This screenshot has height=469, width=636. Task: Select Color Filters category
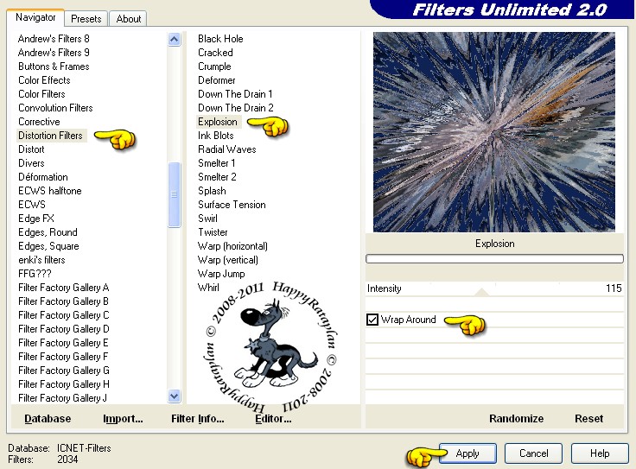pos(41,94)
